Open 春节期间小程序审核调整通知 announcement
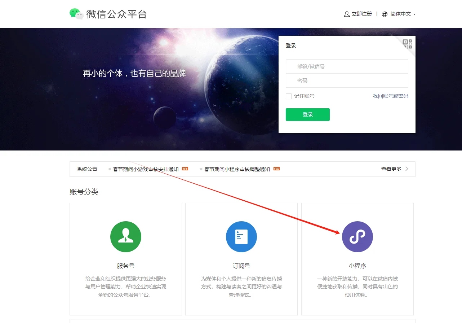 [x=237, y=169]
